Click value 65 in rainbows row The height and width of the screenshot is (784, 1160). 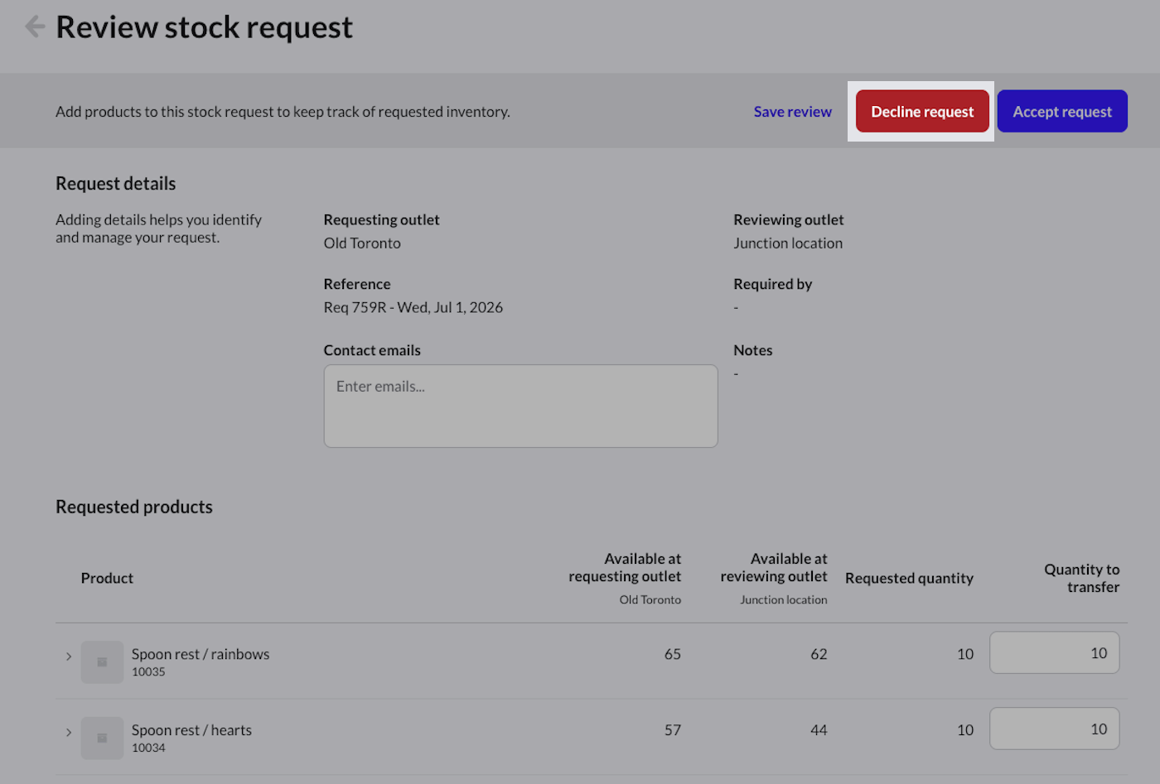coord(672,654)
